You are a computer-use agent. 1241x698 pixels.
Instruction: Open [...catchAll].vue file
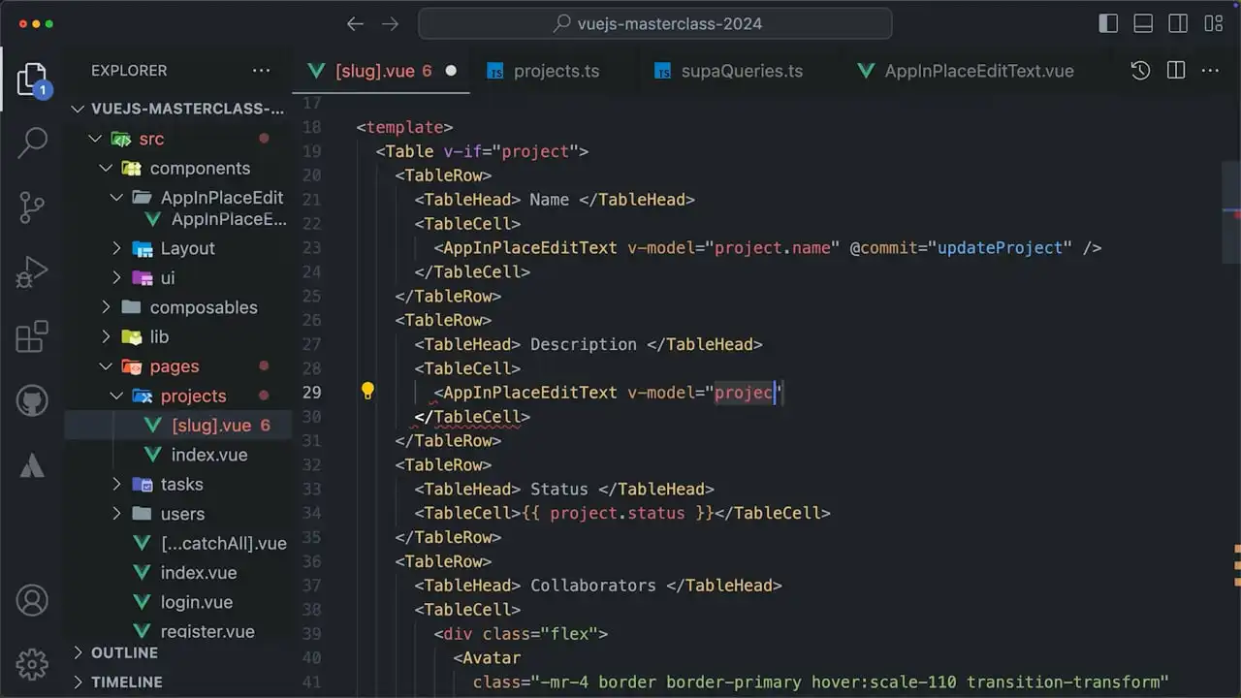pos(178,544)
